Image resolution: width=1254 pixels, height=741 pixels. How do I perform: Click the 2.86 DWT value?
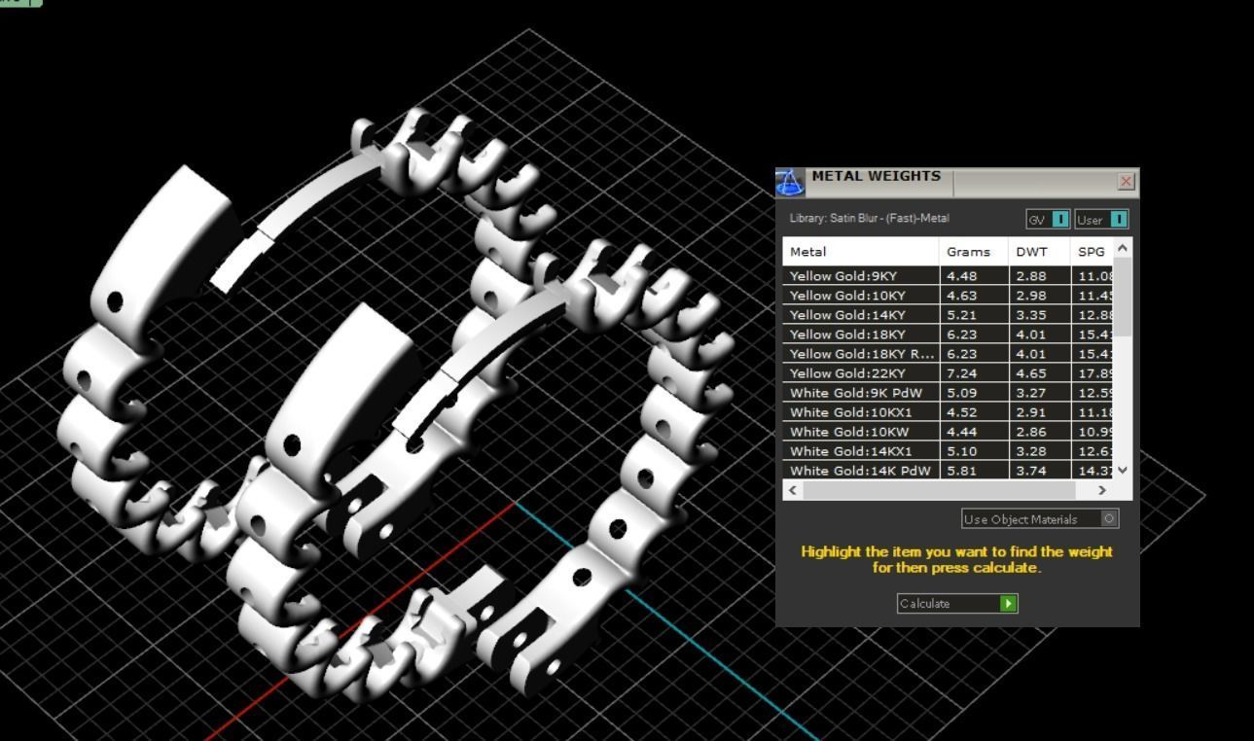[1030, 432]
